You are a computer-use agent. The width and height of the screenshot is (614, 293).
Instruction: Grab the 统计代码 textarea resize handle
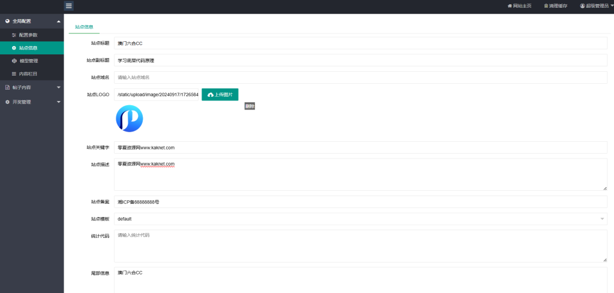coord(605,260)
